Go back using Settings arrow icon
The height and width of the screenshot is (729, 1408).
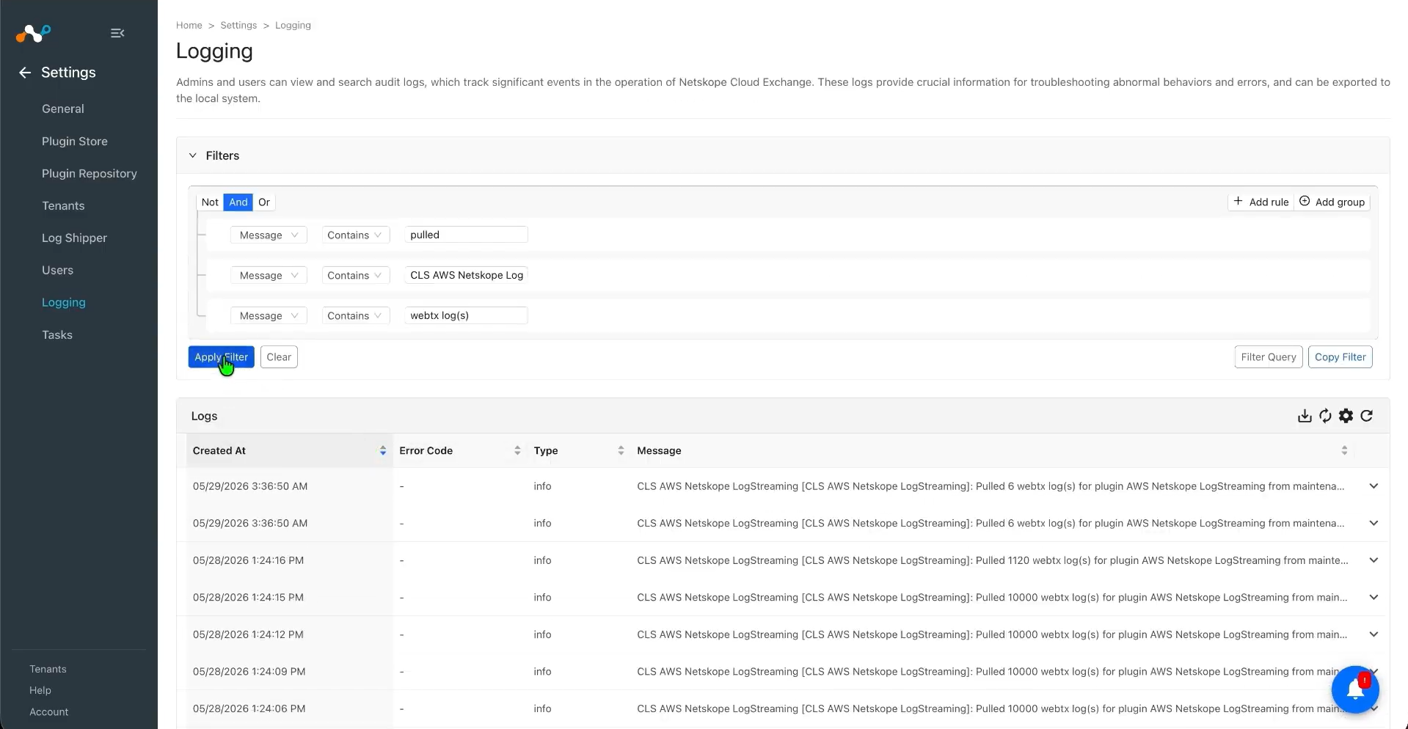click(x=25, y=73)
